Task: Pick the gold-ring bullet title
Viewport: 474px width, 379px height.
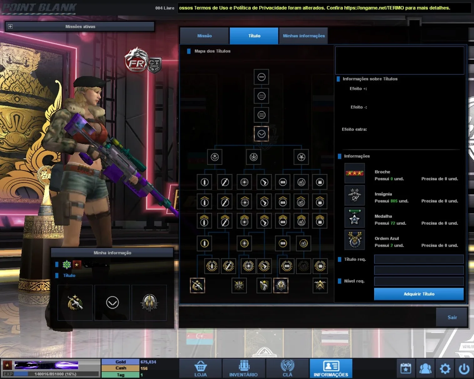Action: [x=204, y=243]
